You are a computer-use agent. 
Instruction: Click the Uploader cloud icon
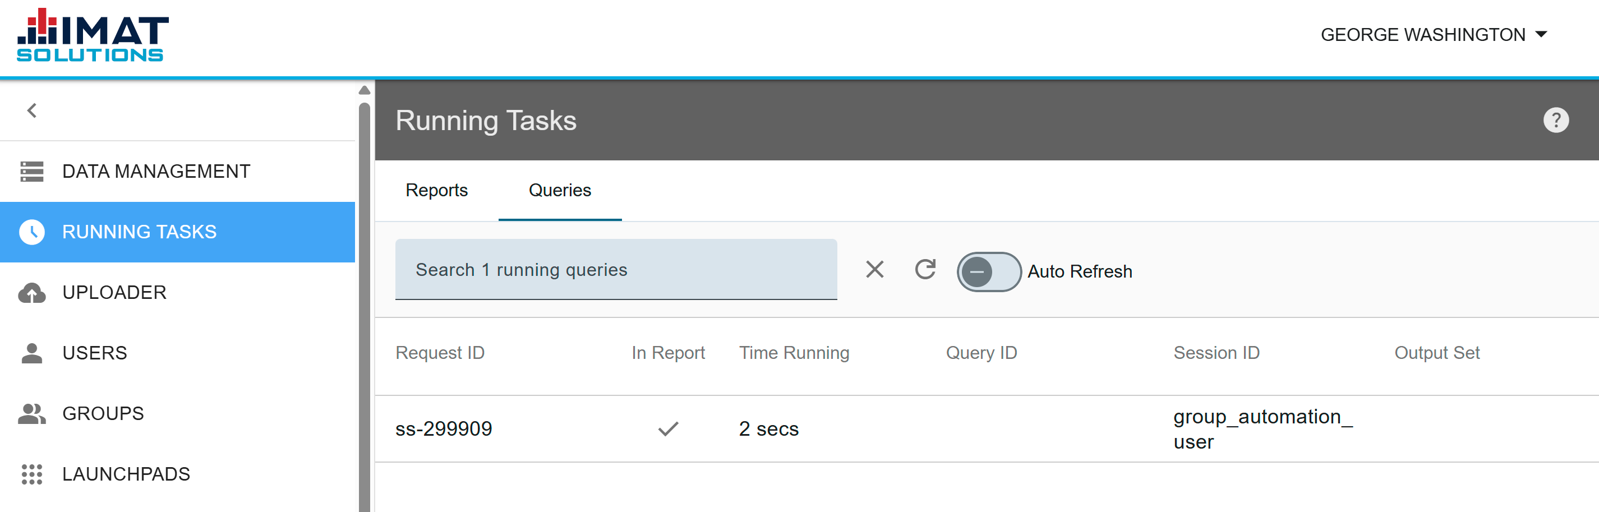[31, 292]
